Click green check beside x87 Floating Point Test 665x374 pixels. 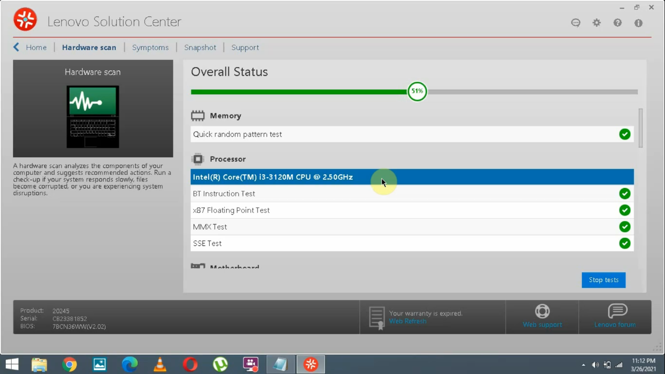coord(625,210)
